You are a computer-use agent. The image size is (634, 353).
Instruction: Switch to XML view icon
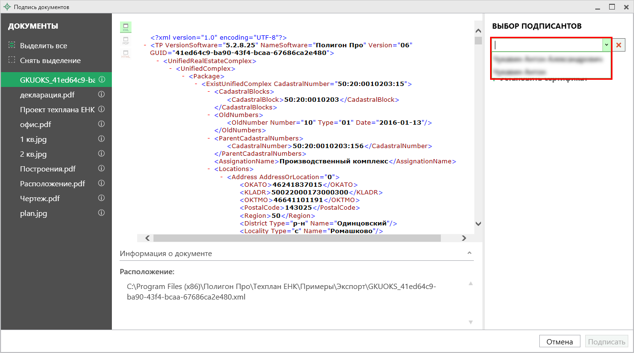tap(126, 27)
